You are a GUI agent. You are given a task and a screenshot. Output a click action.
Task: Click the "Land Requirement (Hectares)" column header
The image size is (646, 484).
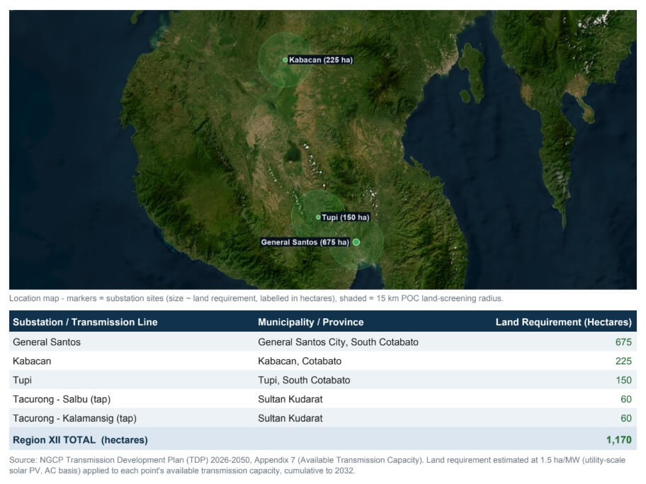tap(563, 322)
